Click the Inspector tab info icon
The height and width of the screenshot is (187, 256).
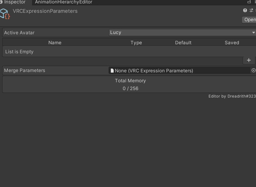(x=1, y=2)
